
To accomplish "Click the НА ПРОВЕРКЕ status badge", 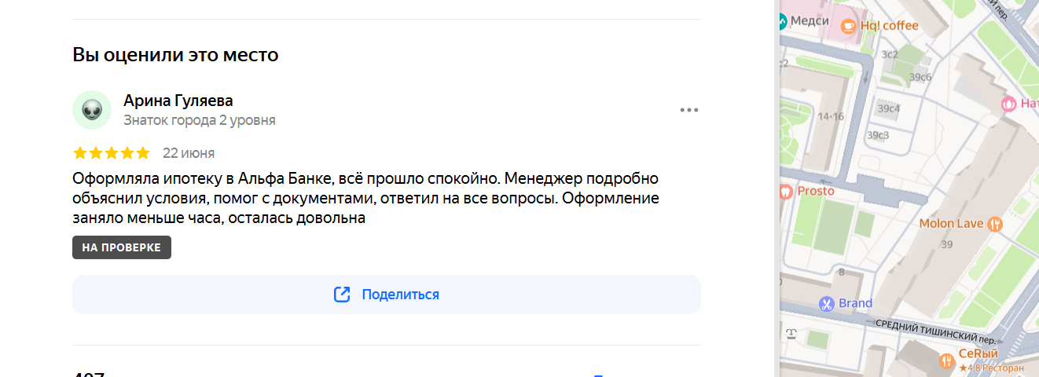I will click(x=122, y=247).
